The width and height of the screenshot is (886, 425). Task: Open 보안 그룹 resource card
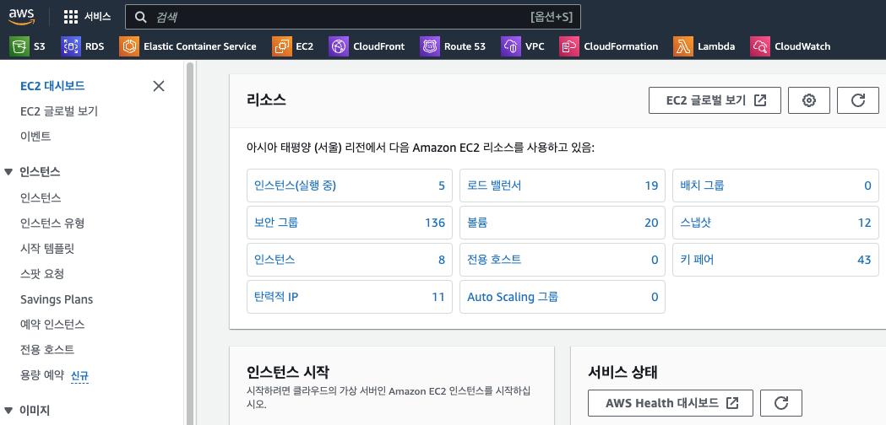tap(349, 223)
